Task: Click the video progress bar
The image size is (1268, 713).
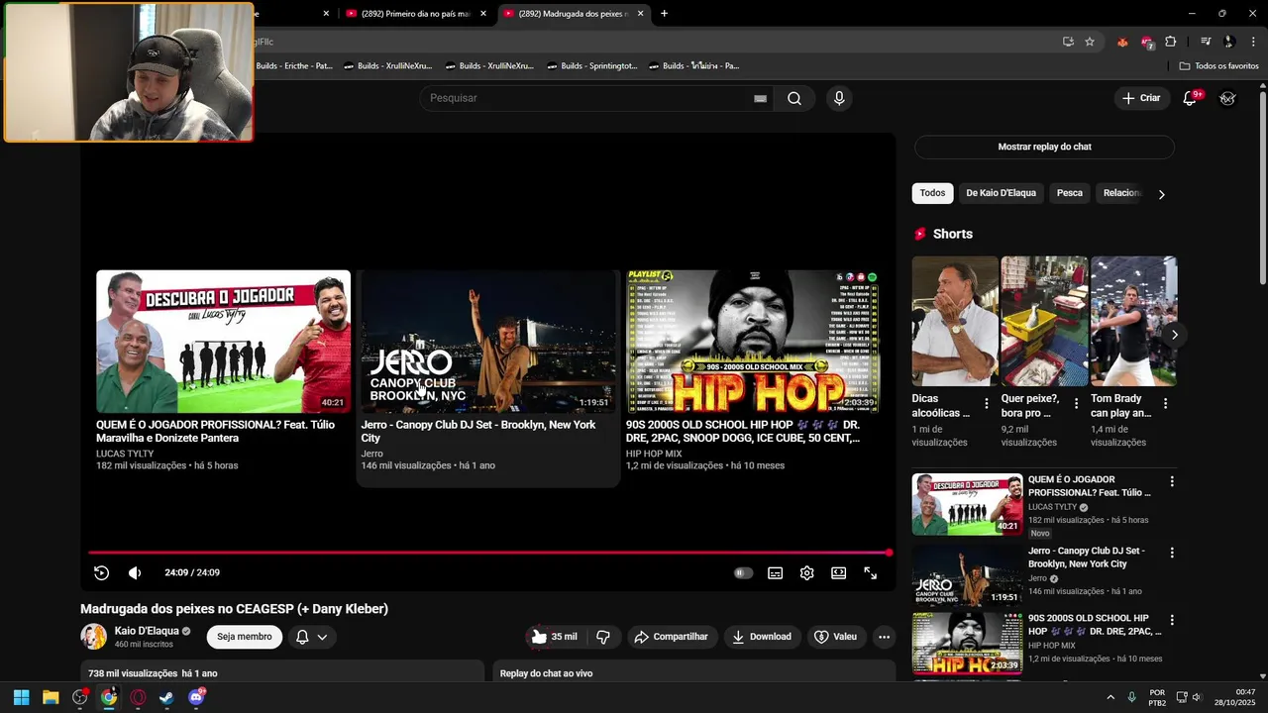Action: 489,553
